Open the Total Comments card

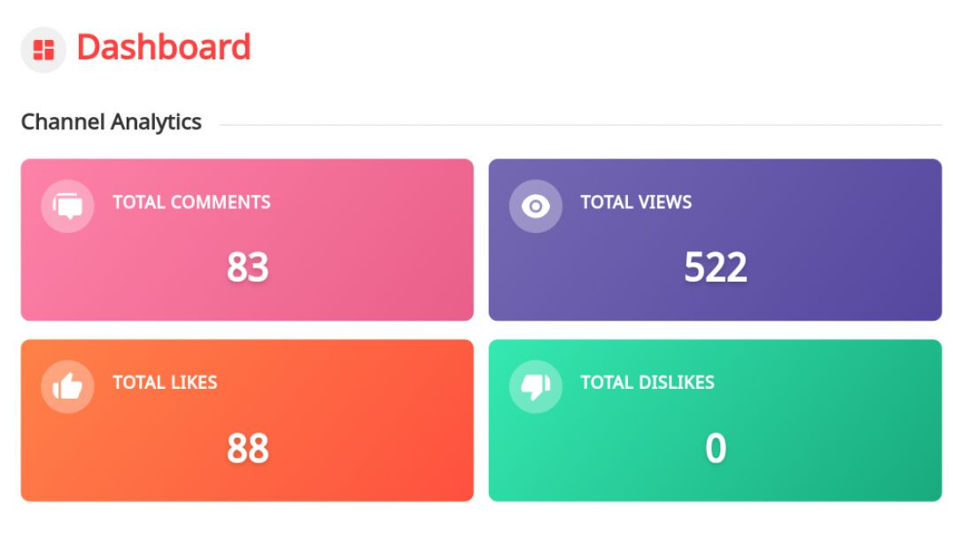pos(248,239)
